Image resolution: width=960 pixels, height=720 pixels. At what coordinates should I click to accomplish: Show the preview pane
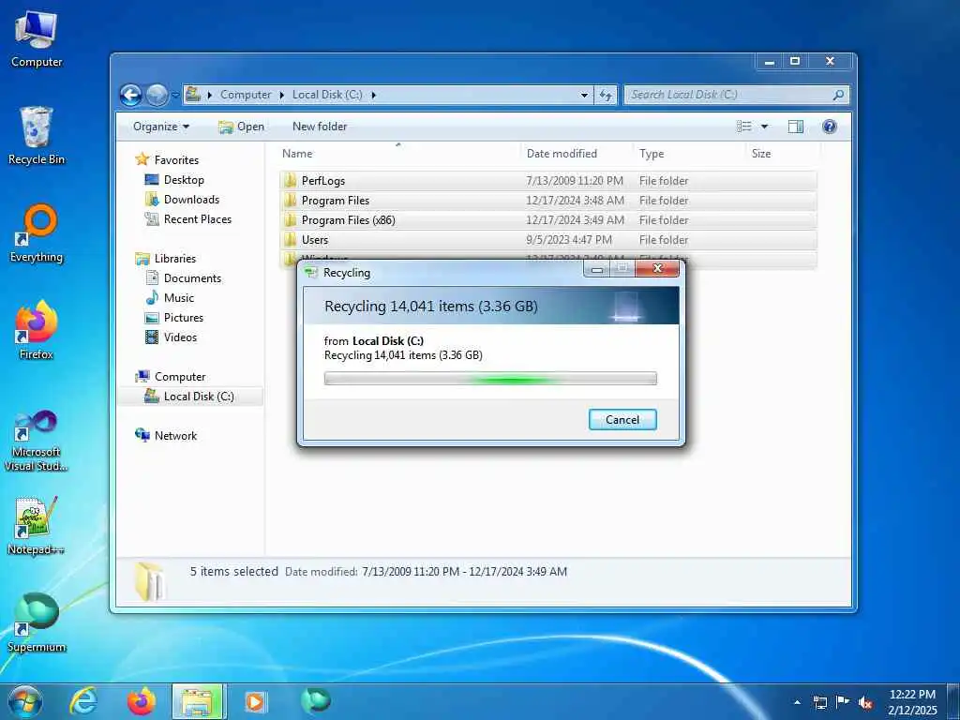tap(796, 127)
